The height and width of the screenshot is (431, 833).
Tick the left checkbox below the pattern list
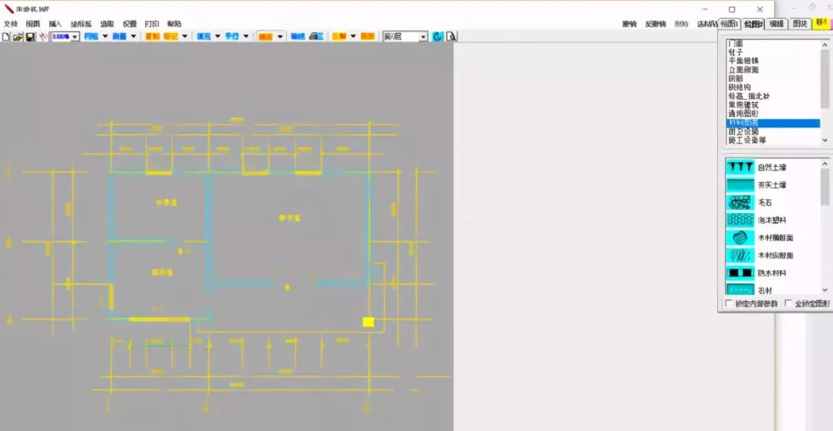(729, 304)
